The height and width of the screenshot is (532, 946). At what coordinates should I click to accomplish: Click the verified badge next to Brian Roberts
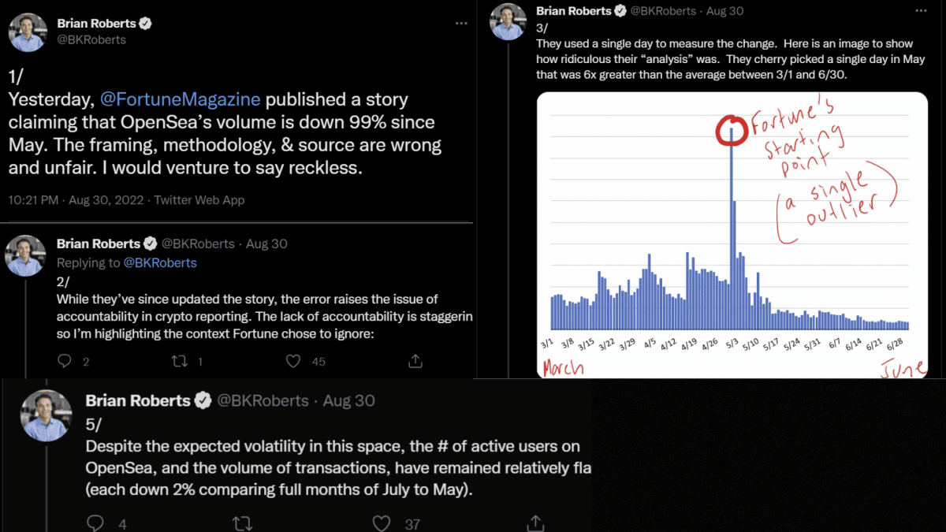(144, 23)
